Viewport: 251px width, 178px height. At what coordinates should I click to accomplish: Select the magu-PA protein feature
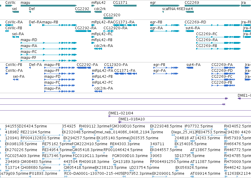point(60,91)
